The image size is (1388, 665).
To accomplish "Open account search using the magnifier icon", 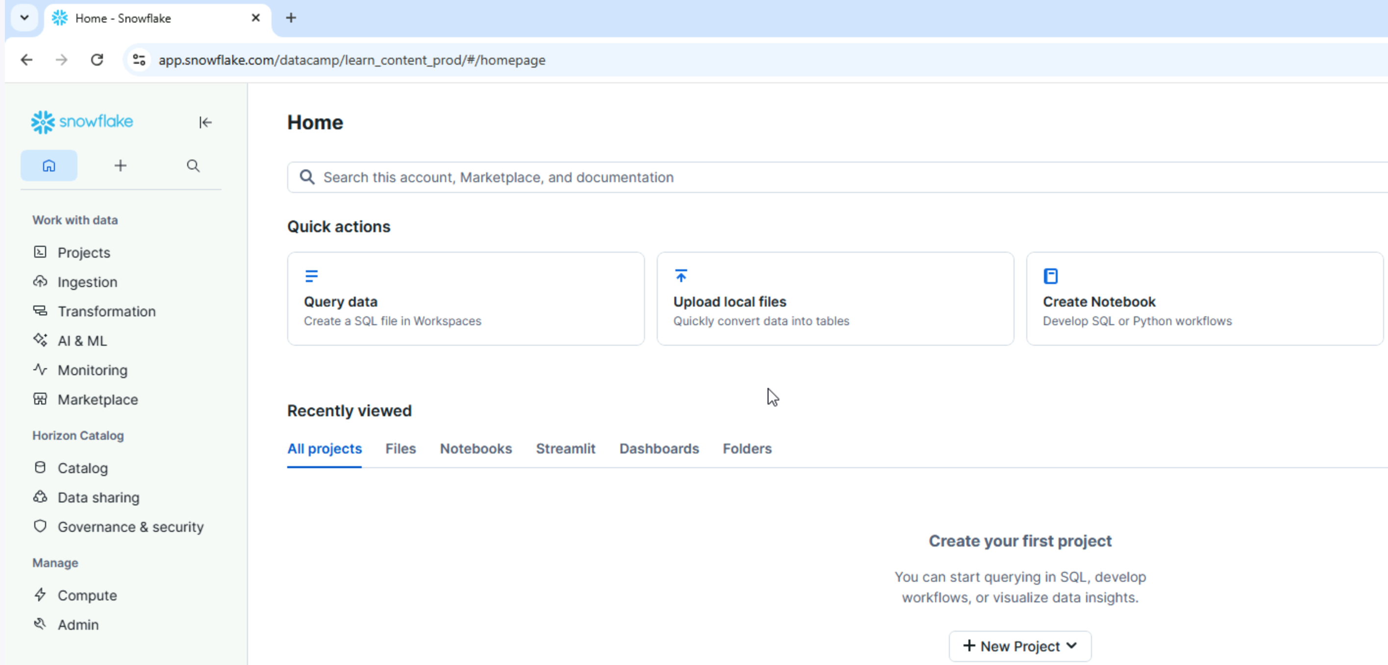I will pyautogui.click(x=193, y=166).
